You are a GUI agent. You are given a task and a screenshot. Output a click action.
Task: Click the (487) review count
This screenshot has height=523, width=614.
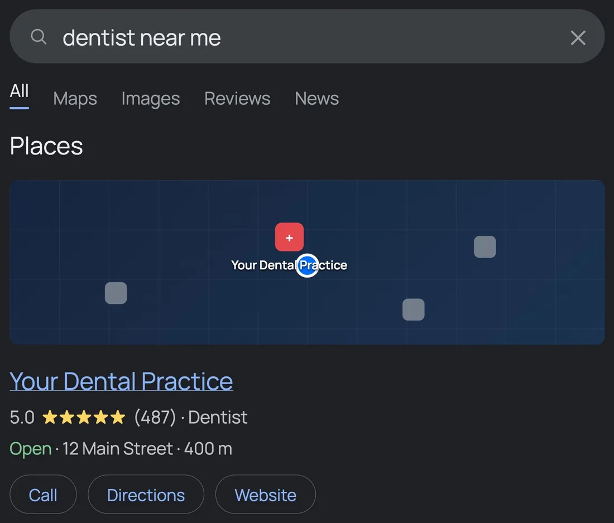(155, 418)
